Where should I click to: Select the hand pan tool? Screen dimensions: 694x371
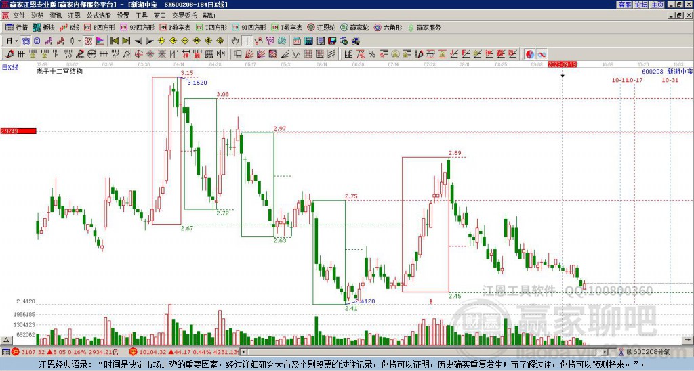coord(235,41)
